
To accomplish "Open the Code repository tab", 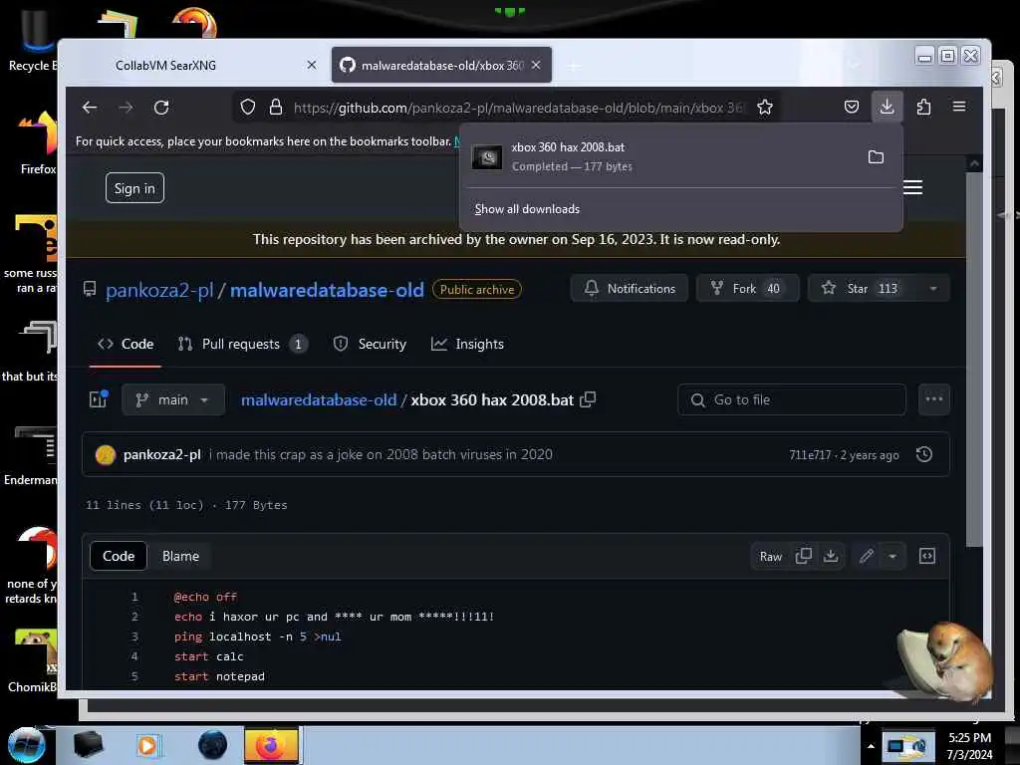I will coord(126,344).
